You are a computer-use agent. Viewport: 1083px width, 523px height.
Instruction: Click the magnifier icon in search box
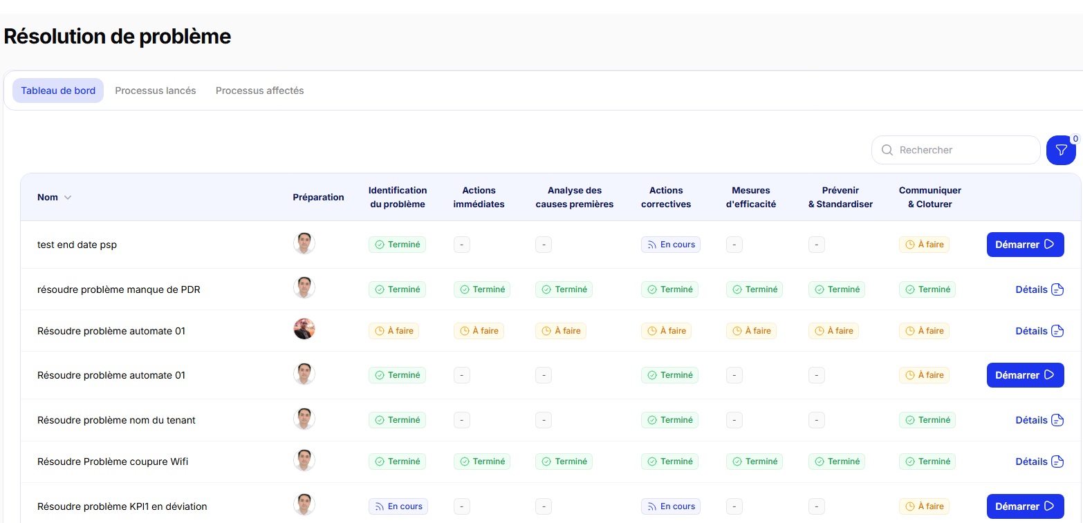[887, 150]
